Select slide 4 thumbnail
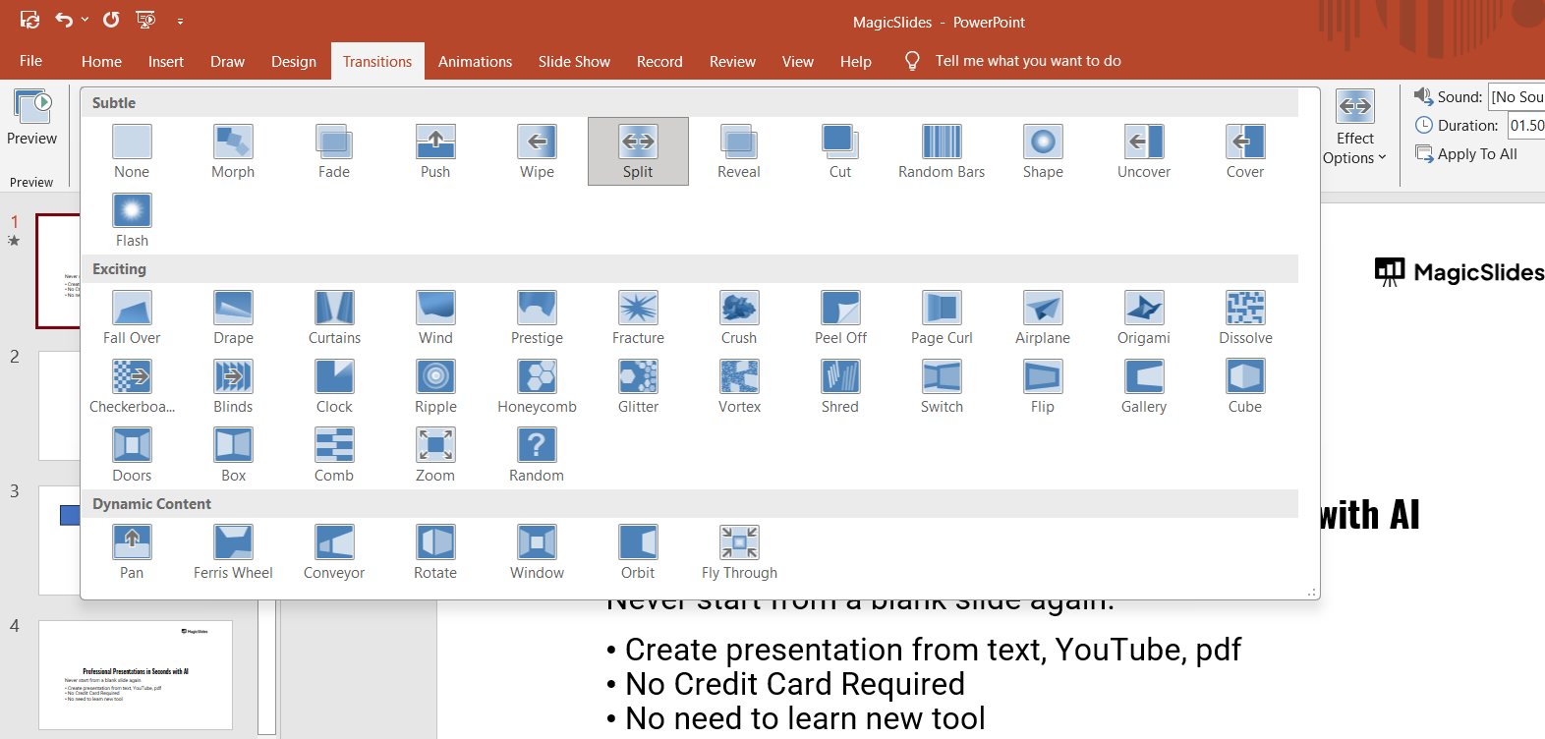Screen dimensions: 1545x739 136,674
